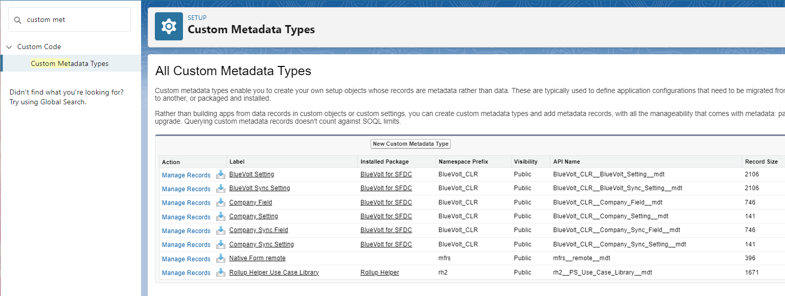The height and width of the screenshot is (296, 785).
Task: Click the download icon beside Company Field
Action: (x=220, y=202)
